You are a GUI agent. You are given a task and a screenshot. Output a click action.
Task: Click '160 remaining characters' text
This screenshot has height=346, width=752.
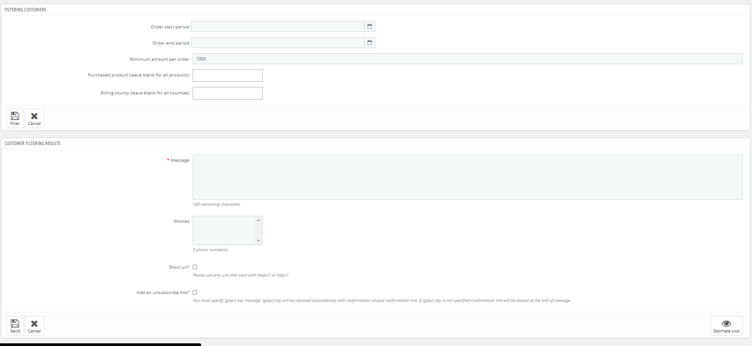click(217, 204)
